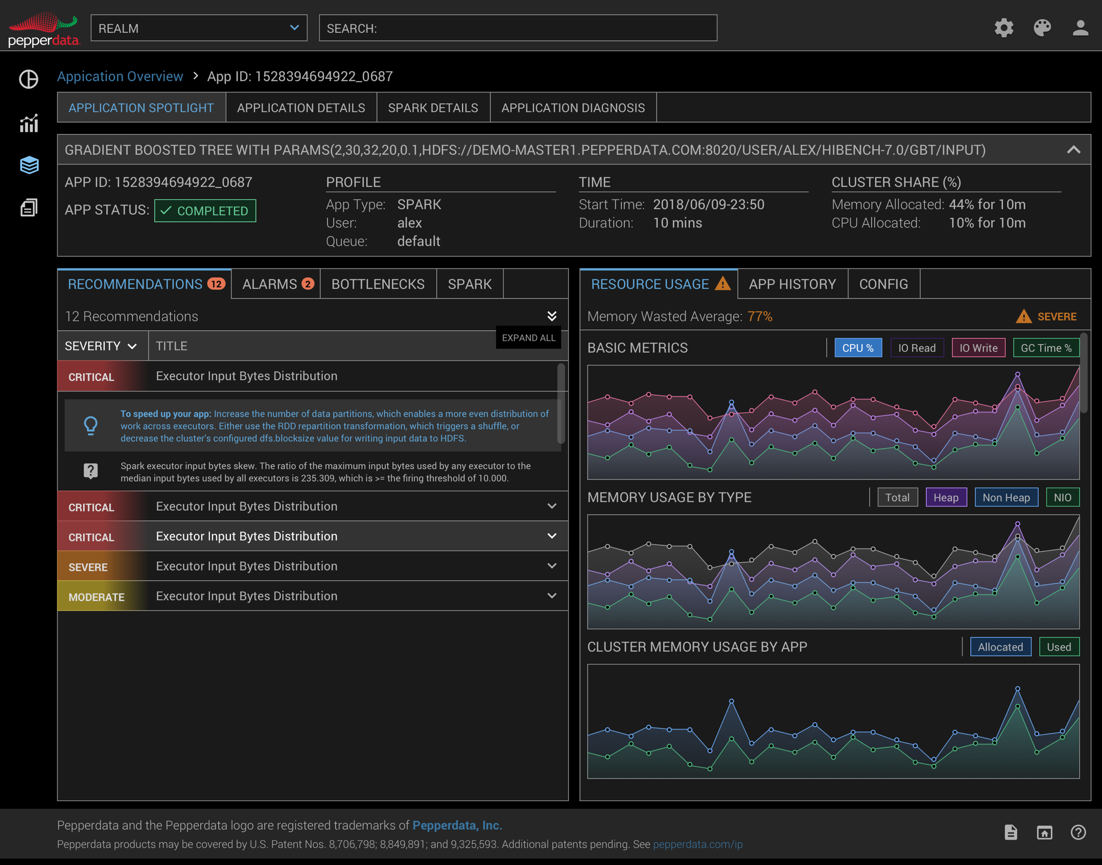The width and height of the screenshot is (1102, 865).
Task: Enable the IO Read metric toggle
Action: 917,348
